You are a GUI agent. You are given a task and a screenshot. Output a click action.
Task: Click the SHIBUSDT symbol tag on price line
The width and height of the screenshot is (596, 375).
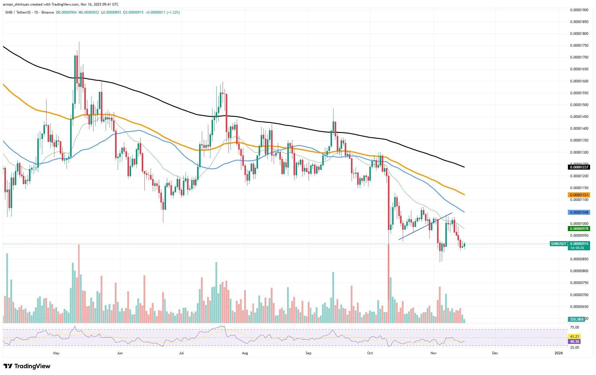(558, 244)
